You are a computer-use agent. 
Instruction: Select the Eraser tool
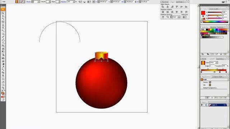3,82
